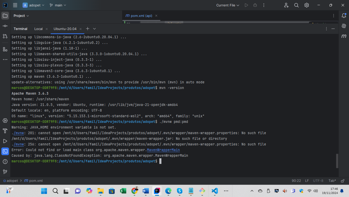Open IDE settings gear
This screenshot has height=197, width=349.
[x=307, y=5]
